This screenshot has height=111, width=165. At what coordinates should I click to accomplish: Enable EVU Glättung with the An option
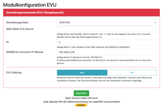point(132,72)
